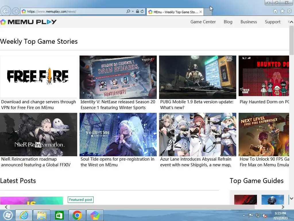Open 'Azur Lane introduces Abyssal Refrain' link

[x=196, y=162]
